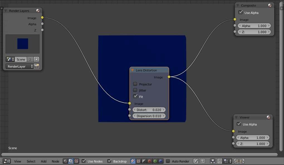Show blue channel of backdrop

click(160, 161)
